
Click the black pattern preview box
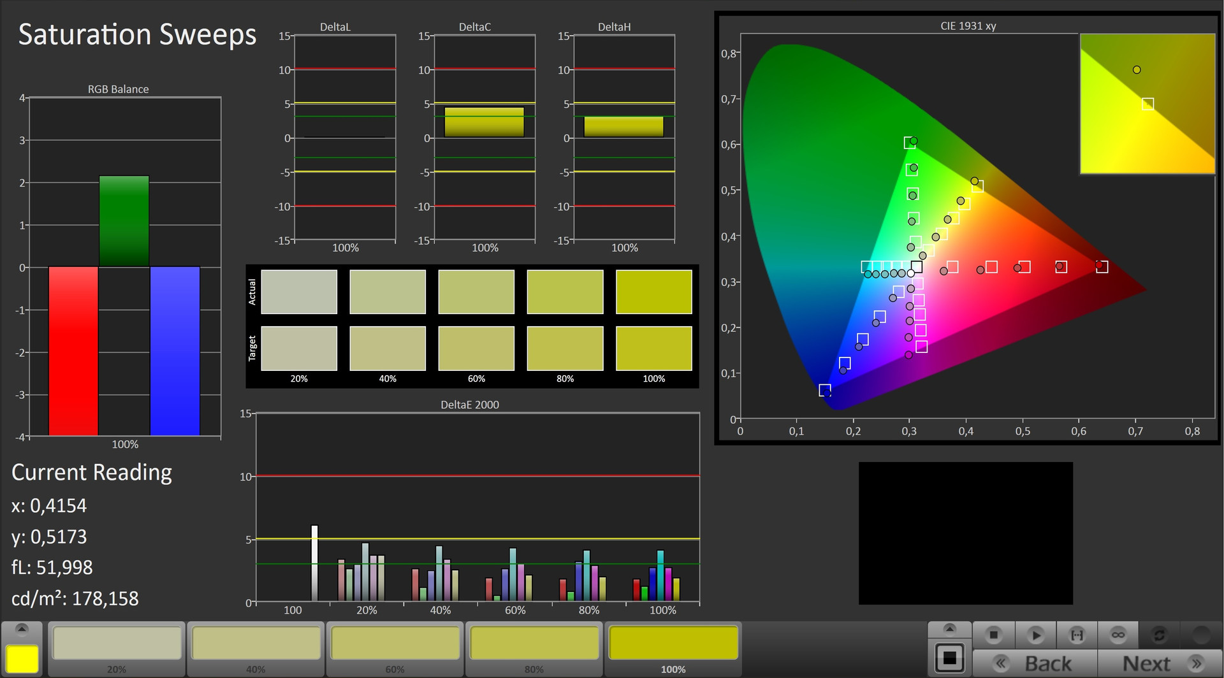pyautogui.click(x=965, y=533)
